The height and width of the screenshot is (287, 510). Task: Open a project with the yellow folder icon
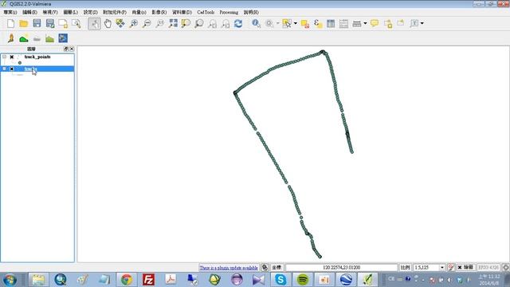click(x=23, y=23)
